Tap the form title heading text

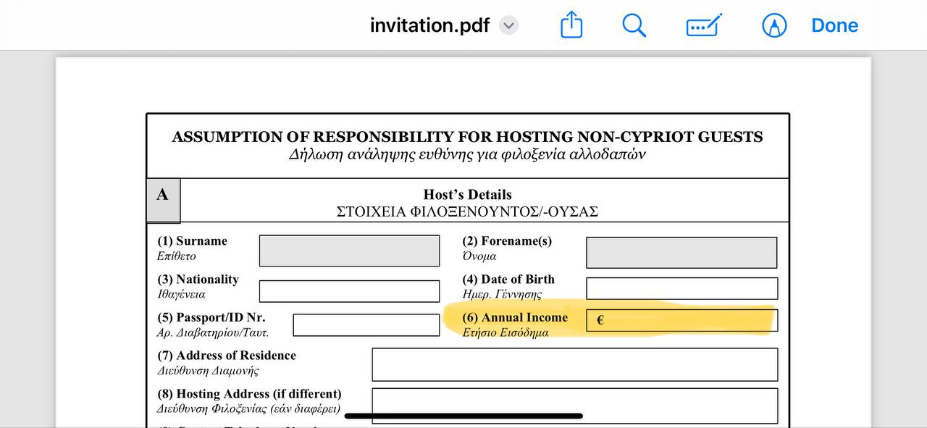(467, 137)
